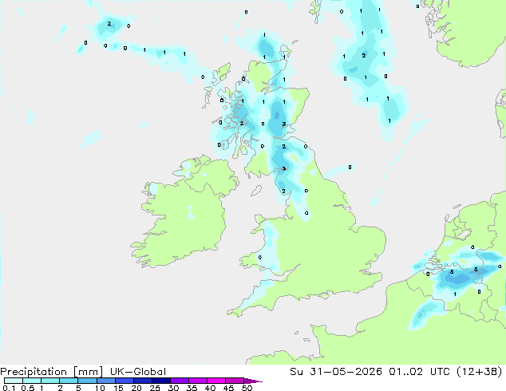506x391 pixels.
Task: Click the '01..02 UTC' time text
Action: (x=421, y=372)
